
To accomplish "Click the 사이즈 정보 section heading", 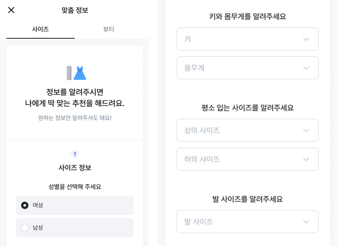I will tap(75, 167).
